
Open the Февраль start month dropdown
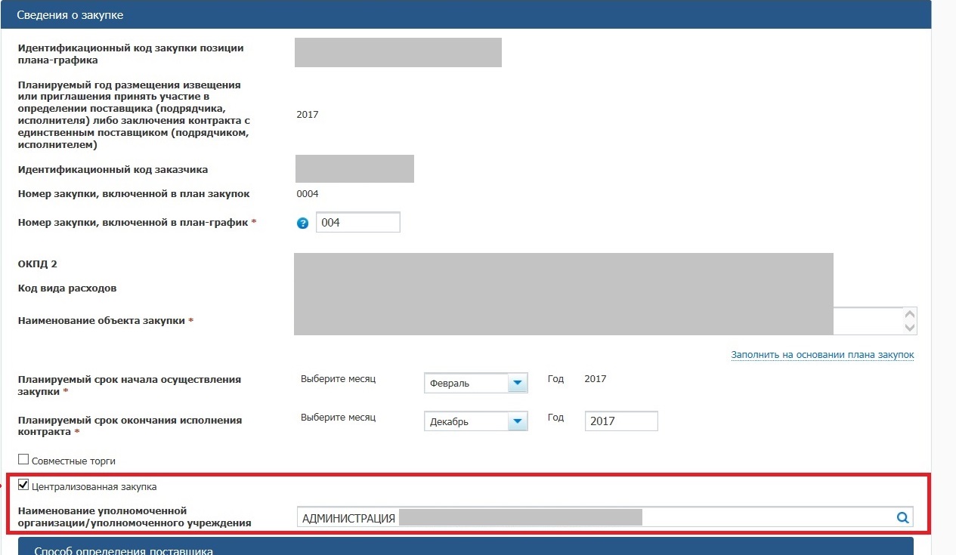(517, 384)
